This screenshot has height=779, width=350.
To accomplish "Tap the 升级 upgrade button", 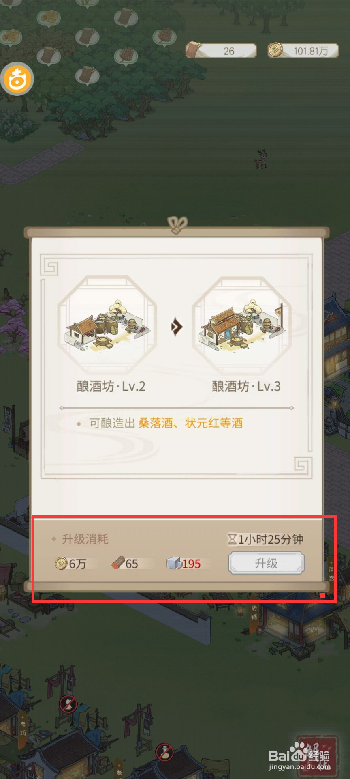I will (x=266, y=563).
